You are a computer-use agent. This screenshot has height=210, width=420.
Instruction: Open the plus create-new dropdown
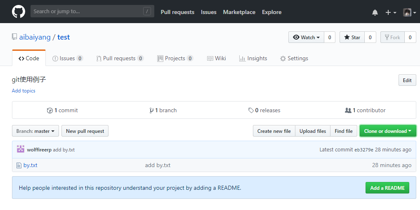coord(390,12)
